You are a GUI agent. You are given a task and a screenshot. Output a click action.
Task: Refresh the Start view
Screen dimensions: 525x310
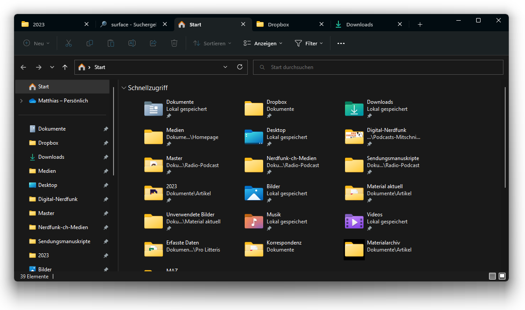tap(240, 67)
